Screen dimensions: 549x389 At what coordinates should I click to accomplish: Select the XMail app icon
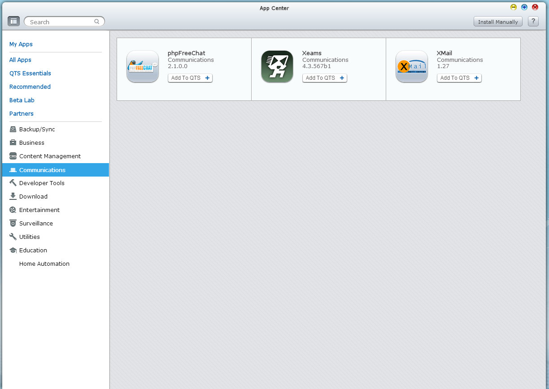(412, 66)
